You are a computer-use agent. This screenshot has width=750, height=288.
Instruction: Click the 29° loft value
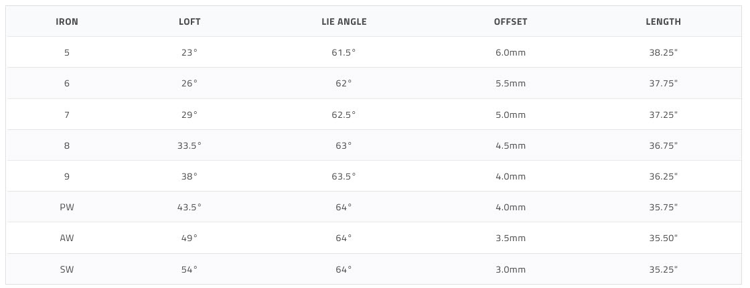click(190, 115)
